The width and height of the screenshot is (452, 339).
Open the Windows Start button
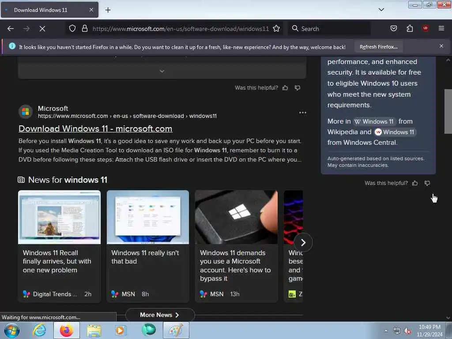click(x=12, y=330)
